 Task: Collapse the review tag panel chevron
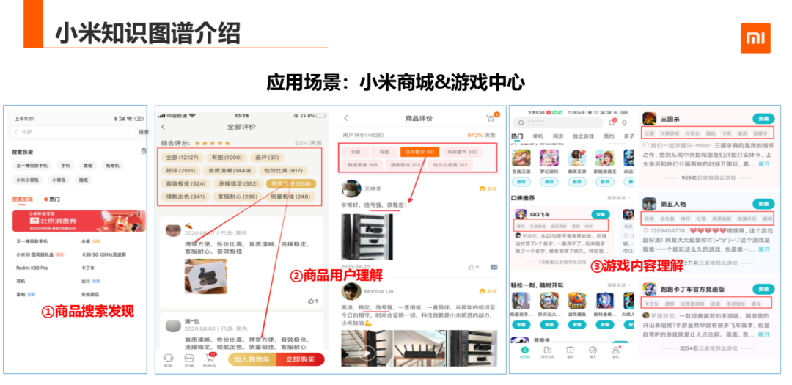[x=241, y=208]
